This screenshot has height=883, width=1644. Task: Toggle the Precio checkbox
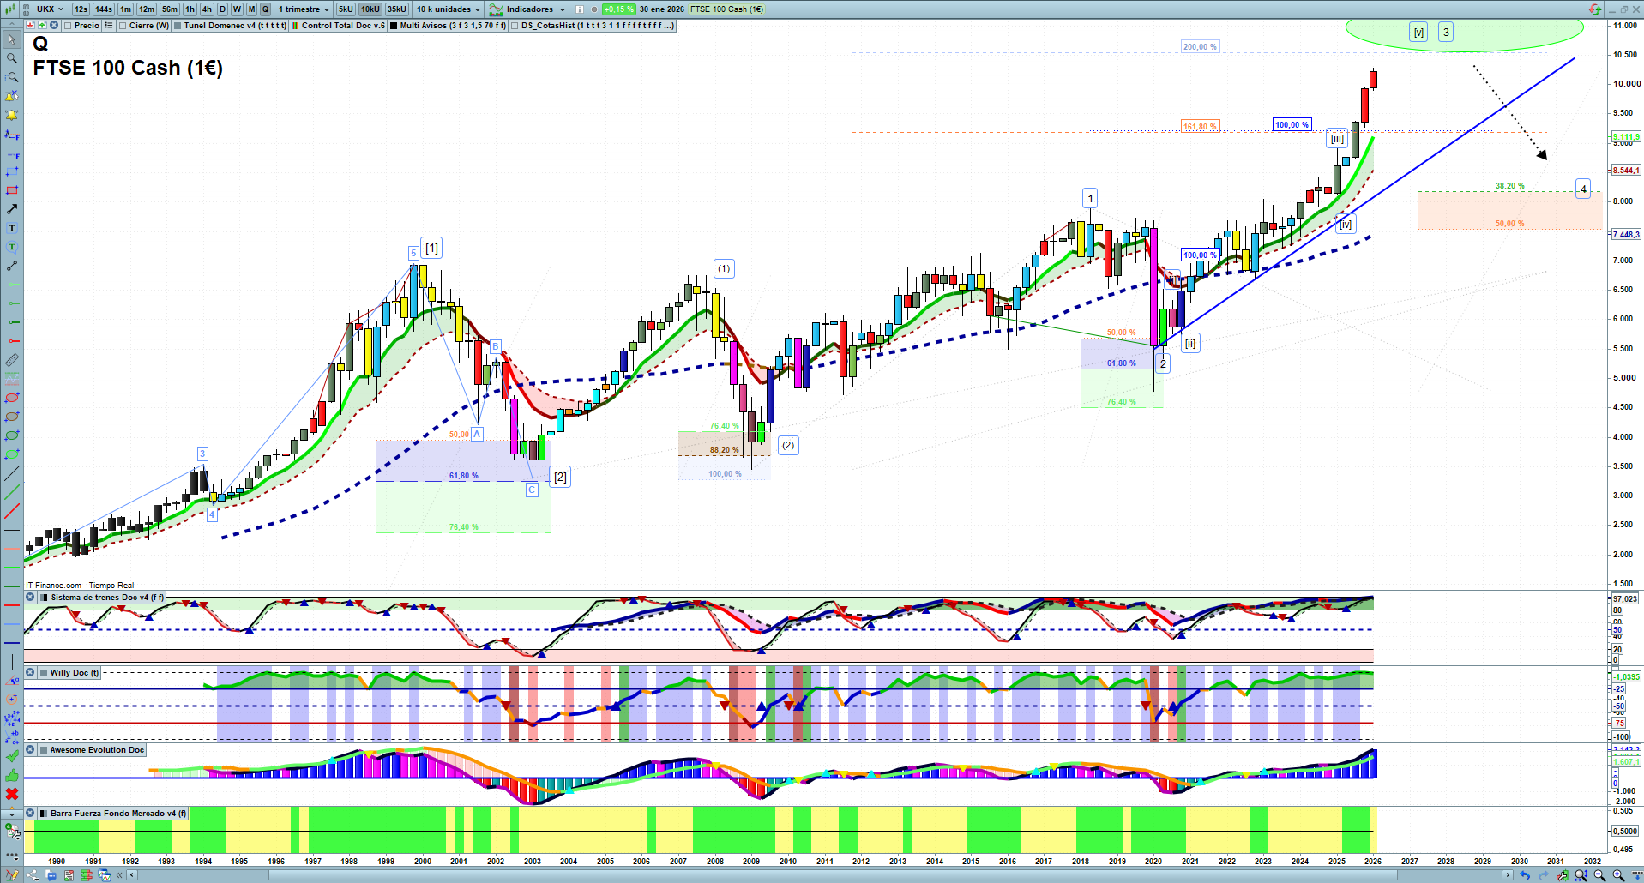point(68,26)
